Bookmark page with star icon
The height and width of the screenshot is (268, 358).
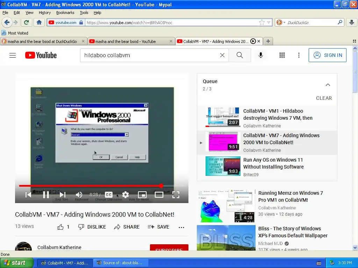(x=262, y=22)
